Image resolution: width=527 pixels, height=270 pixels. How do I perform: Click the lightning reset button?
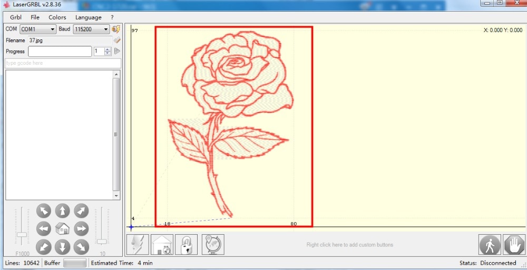point(138,245)
